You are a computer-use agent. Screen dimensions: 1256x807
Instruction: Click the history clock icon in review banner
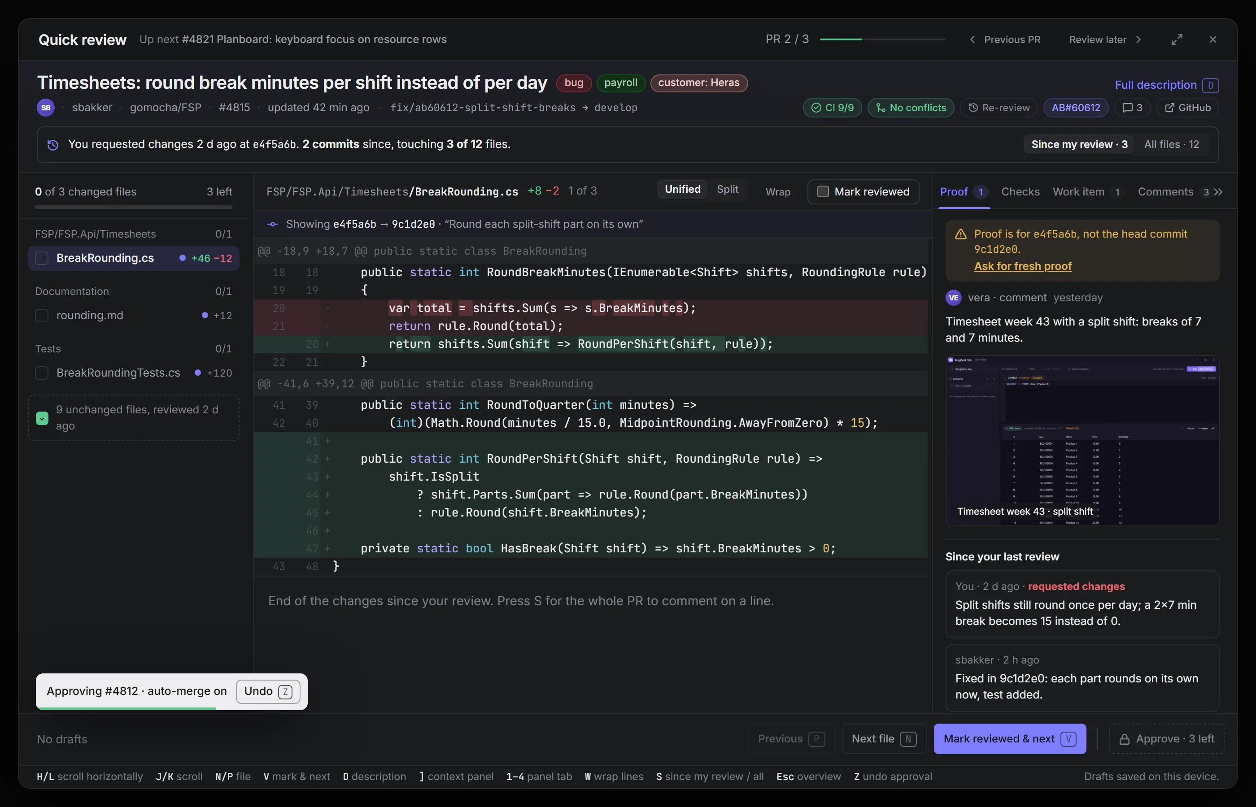click(52, 145)
